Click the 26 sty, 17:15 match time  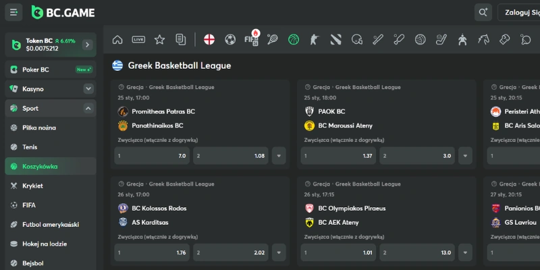tap(319, 194)
